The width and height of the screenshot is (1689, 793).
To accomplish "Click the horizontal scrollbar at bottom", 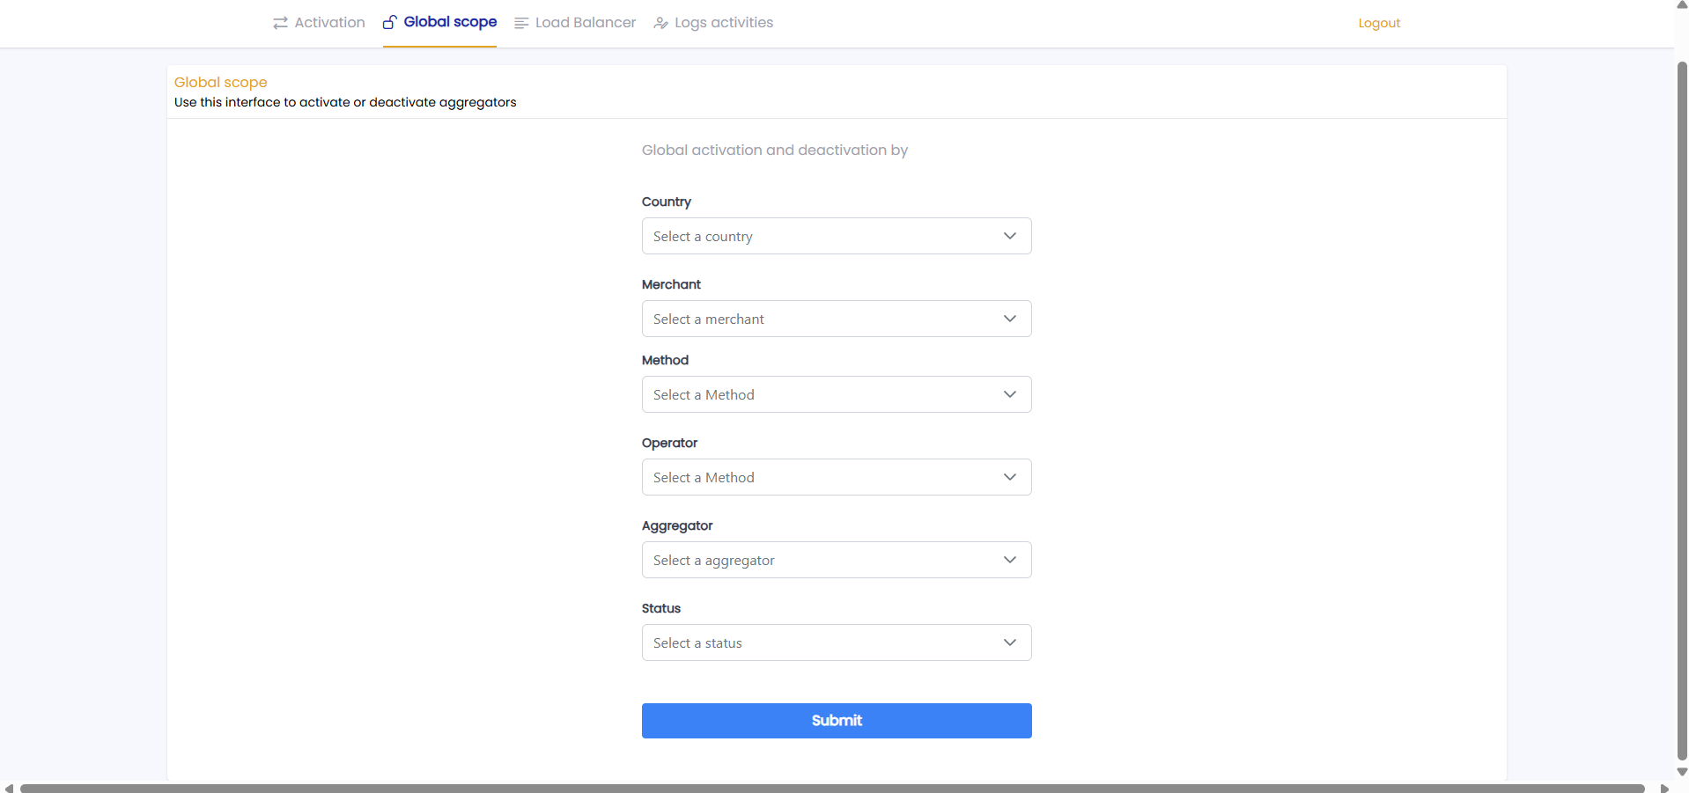I will (831, 788).
